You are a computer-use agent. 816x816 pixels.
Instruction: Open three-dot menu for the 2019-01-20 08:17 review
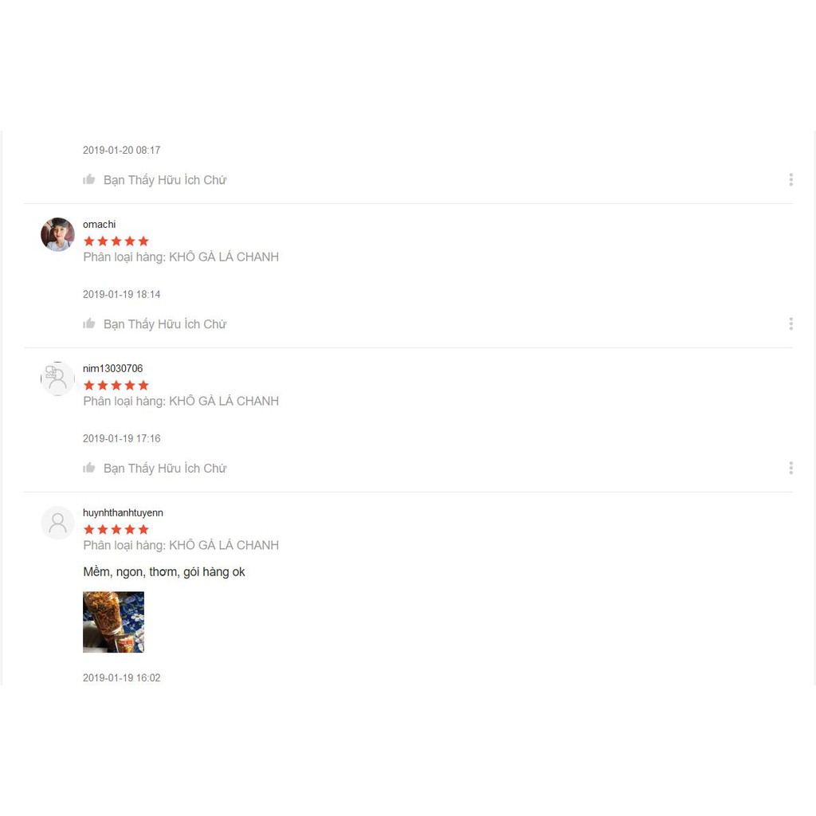click(790, 179)
